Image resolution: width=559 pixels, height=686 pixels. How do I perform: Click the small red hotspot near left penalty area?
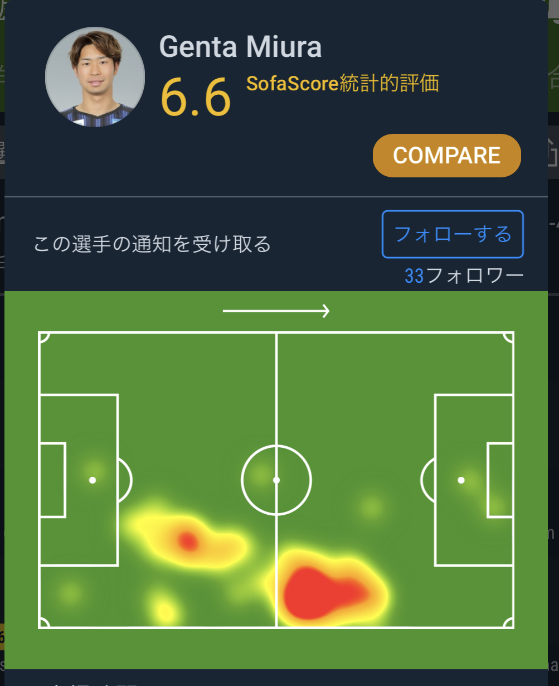(x=188, y=541)
